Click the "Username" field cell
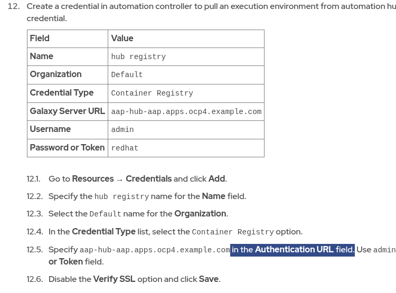The image size is (396, 293). tap(50, 129)
